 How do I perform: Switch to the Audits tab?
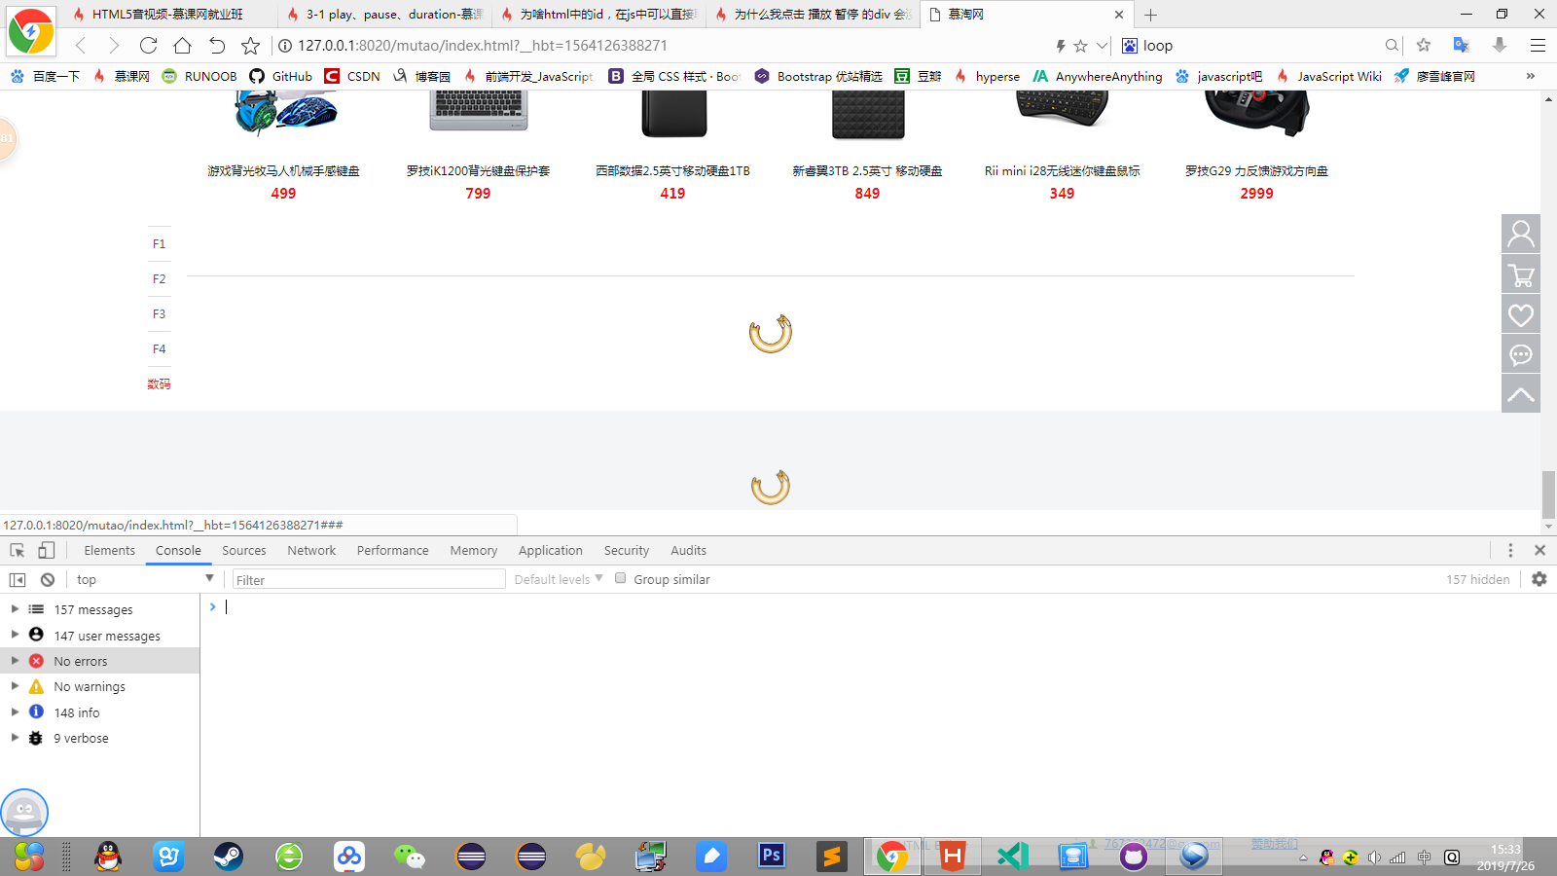[x=689, y=550]
